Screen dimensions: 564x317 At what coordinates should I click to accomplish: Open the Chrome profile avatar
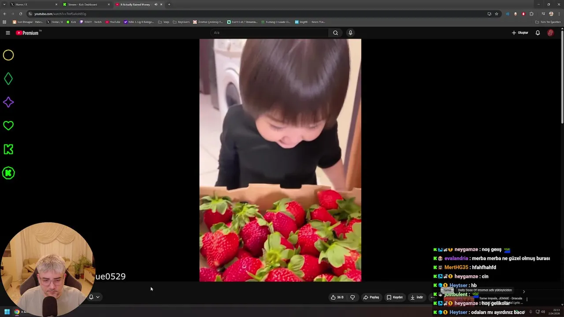pyautogui.click(x=551, y=14)
